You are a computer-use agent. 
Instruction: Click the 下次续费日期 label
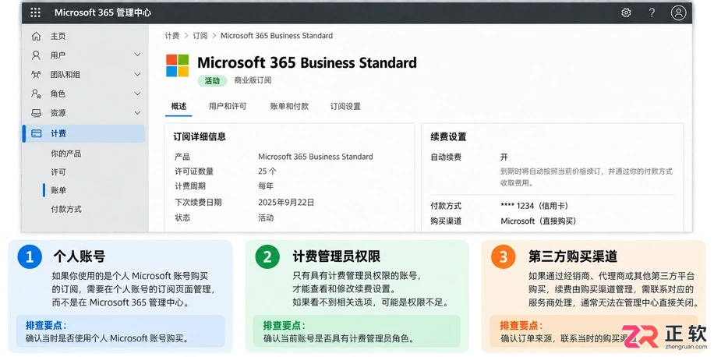(198, 202)
